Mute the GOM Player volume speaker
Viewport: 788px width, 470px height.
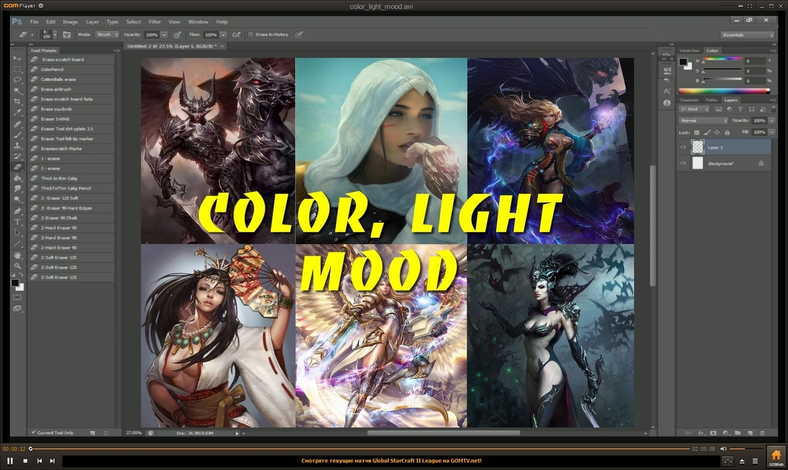click(723, 449)
